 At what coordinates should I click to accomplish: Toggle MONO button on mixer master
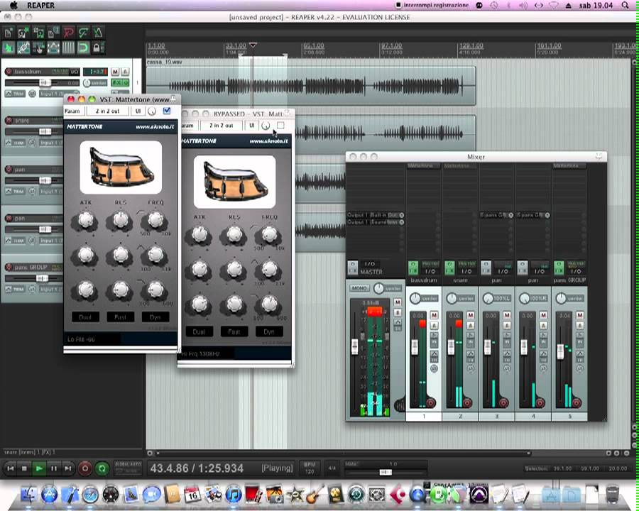click(359, 288)
